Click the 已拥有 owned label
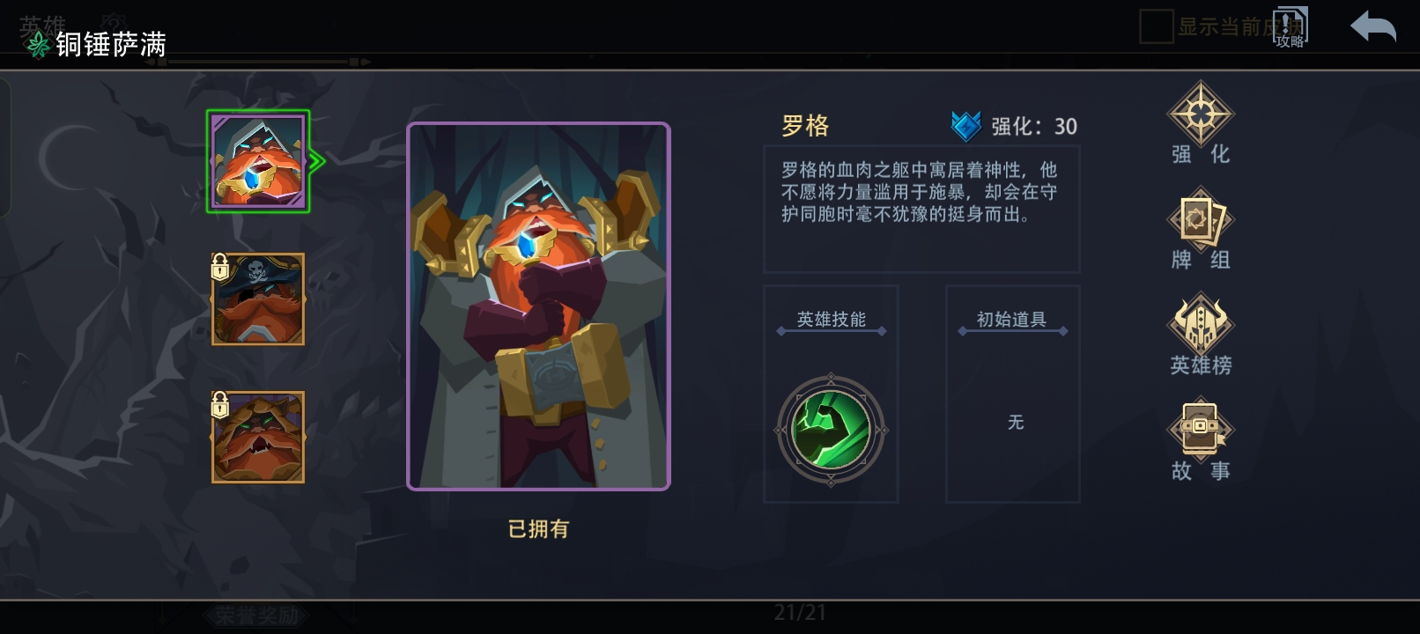Image resolution: width=1420 pixels, height=634 pixels. tap(538, 529)
